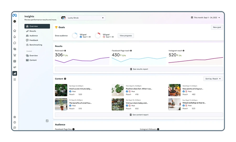Open the megaphone Ads icon

point(15,67)
